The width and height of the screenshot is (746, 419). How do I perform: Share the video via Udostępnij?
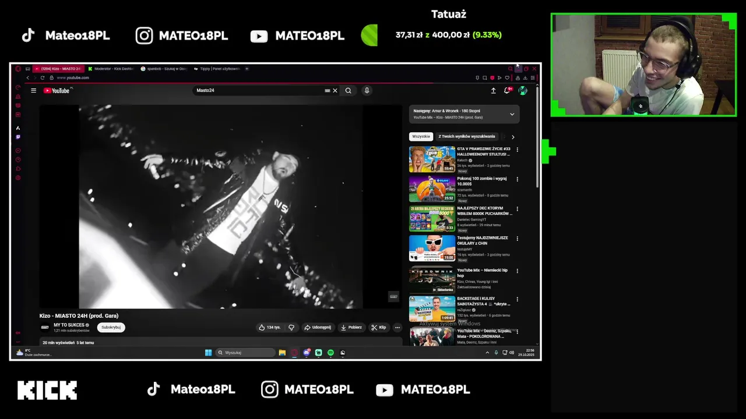(x=318, y=327)
